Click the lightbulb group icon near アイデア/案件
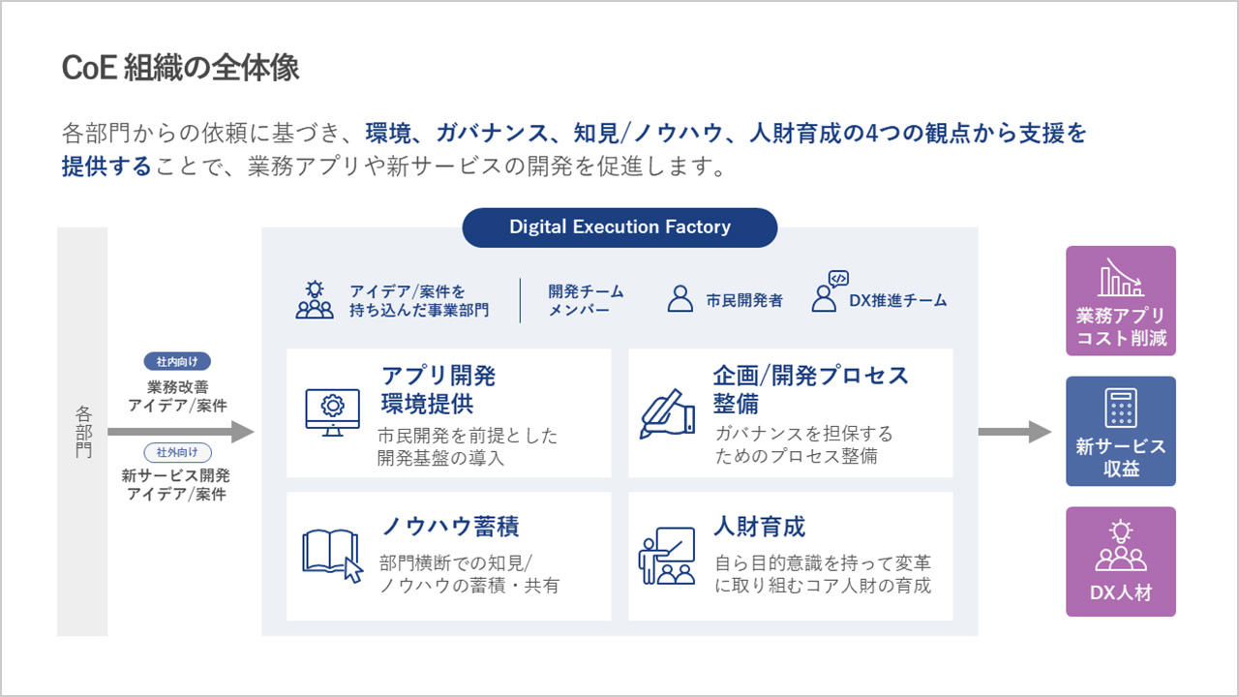Image resolution: width=1239 pixels, height=697 pixels. click(x=315, y=300)
